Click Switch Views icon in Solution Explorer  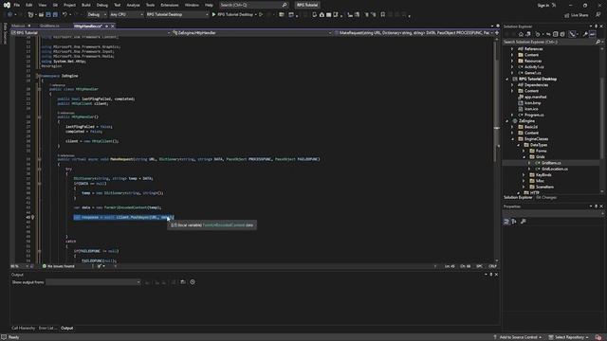(528, 34)
